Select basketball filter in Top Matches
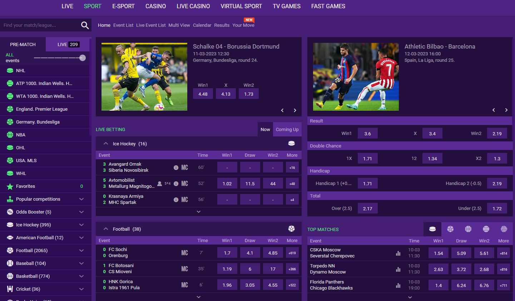 pos(468,229)
